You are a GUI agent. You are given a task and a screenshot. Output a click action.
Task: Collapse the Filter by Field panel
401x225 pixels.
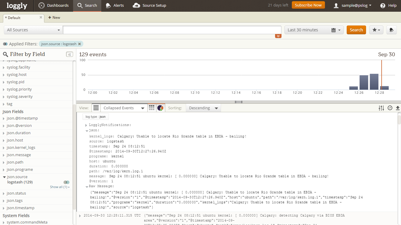click(70, 54)
